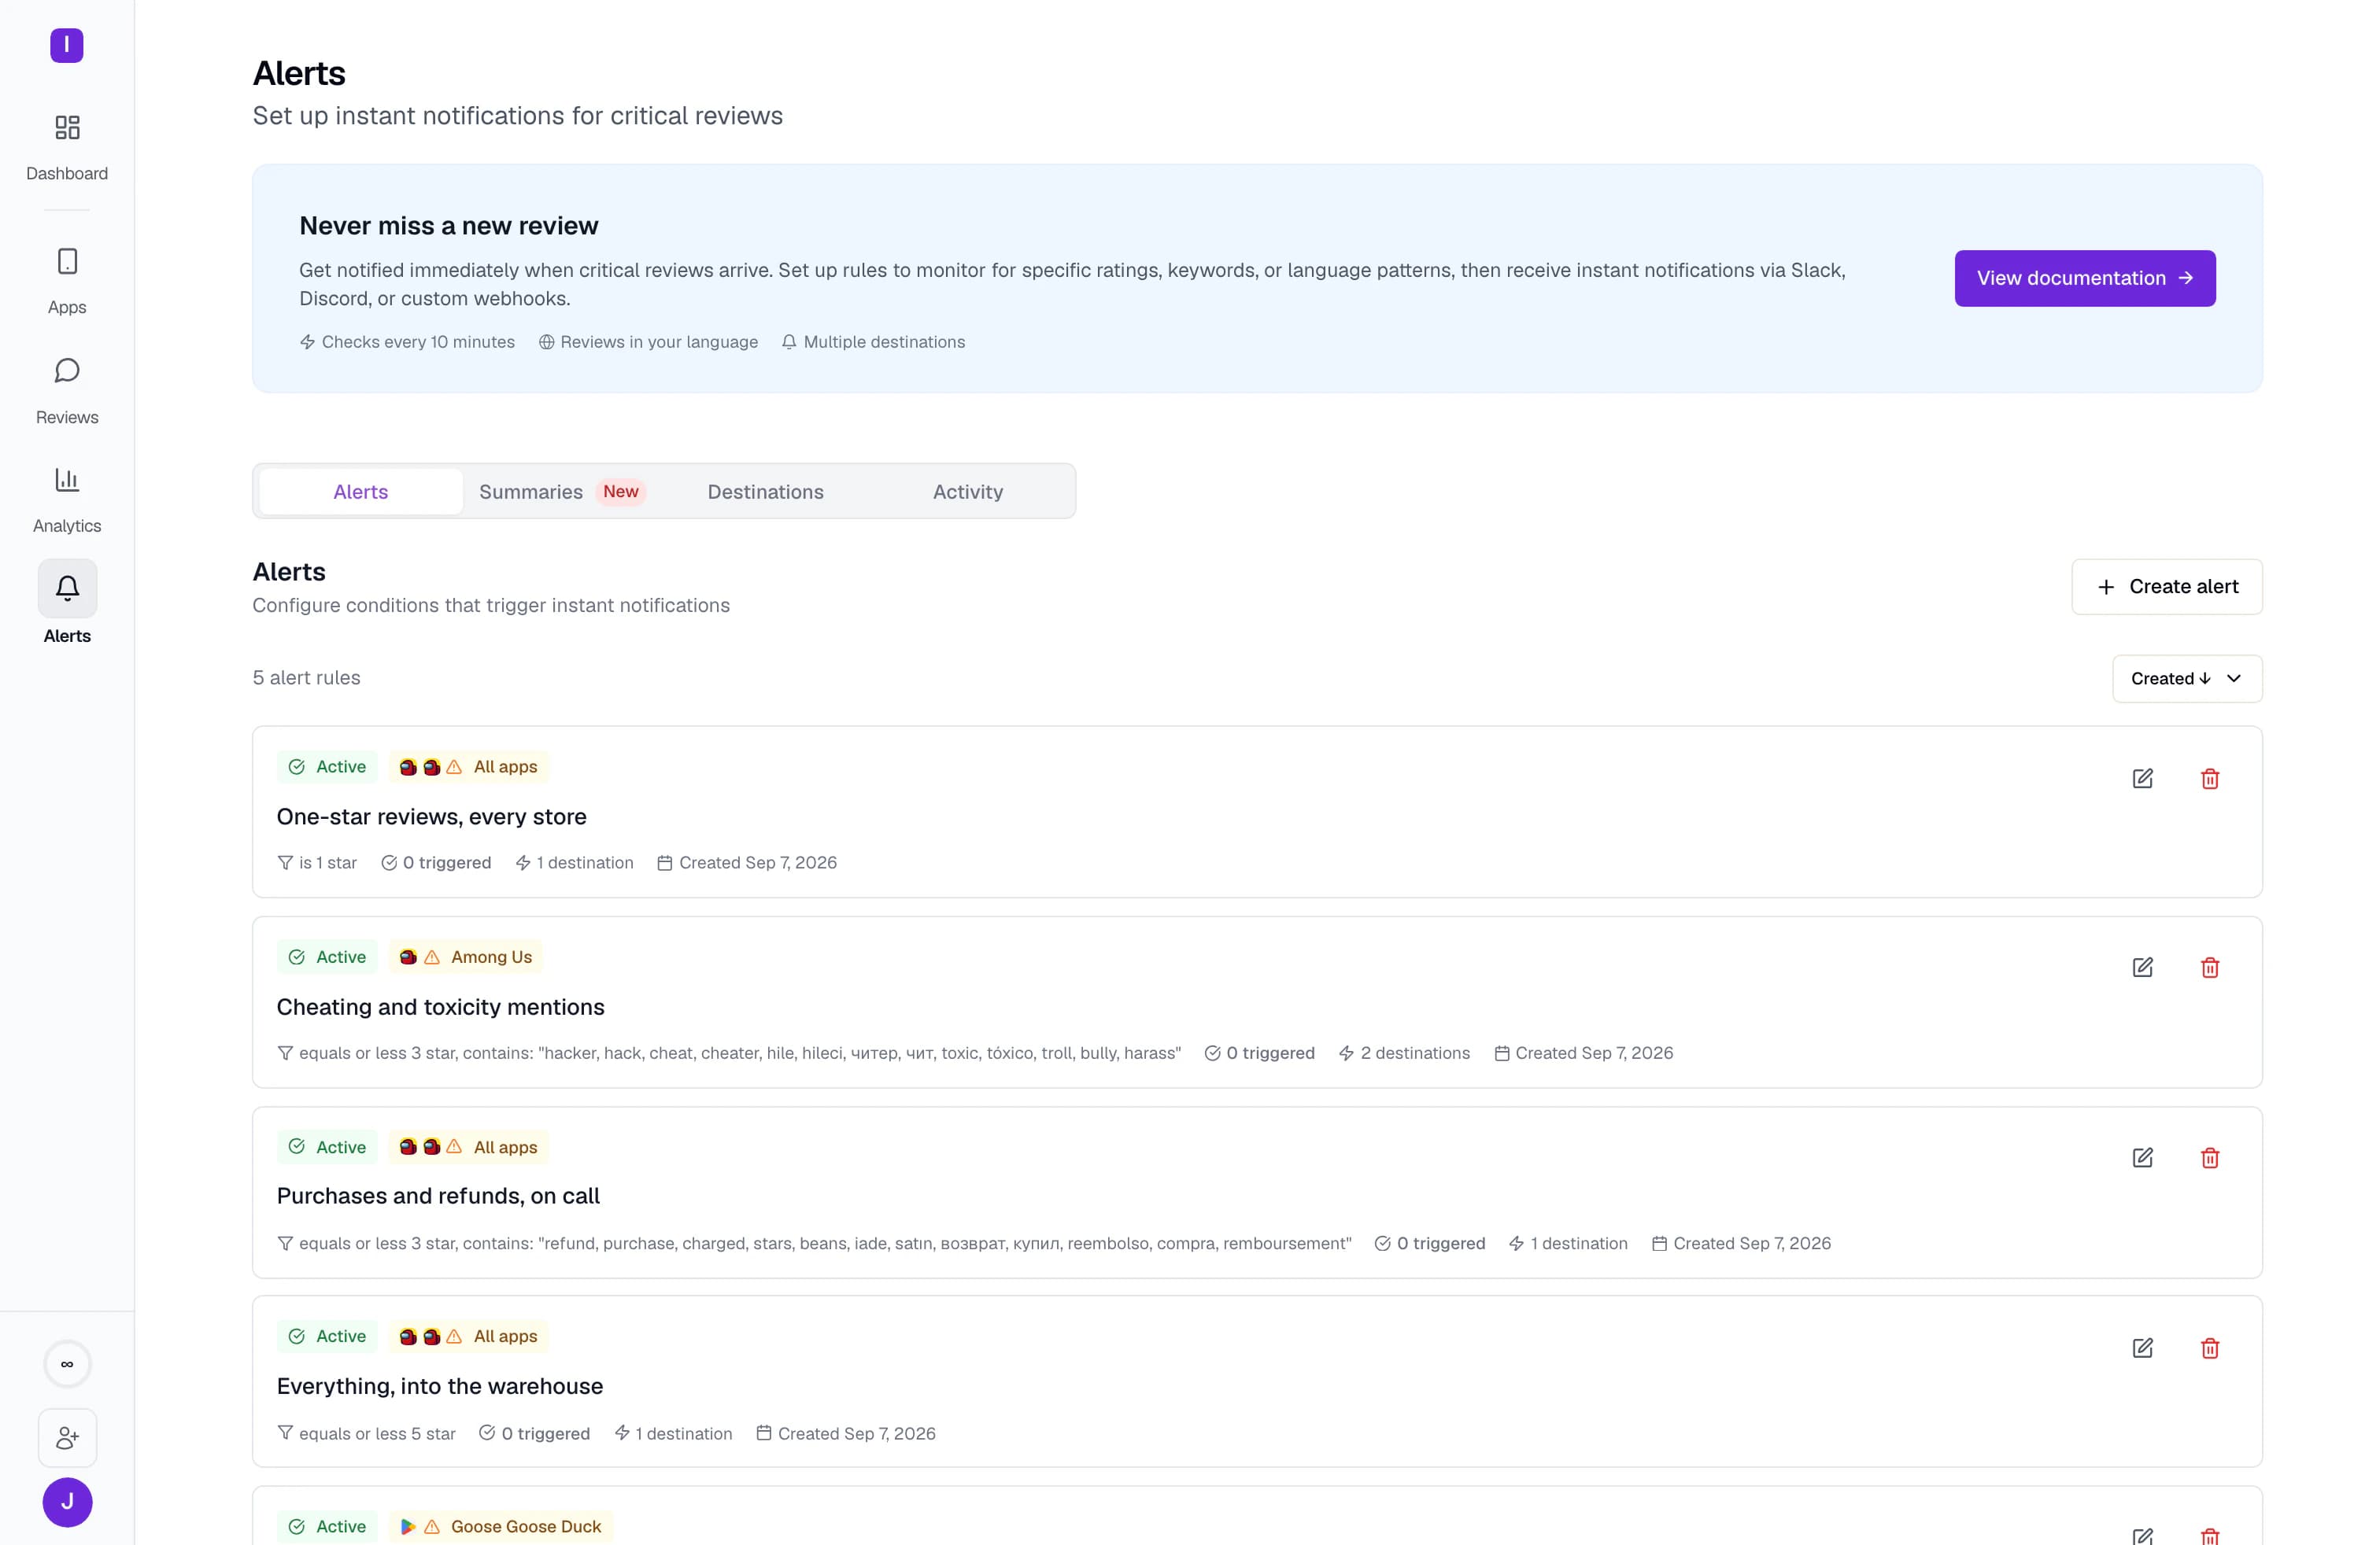The width and height of the screenshot is (2380, 1545).
Task: Click the All apps badge on warehouse alert
Action: [468, 1336]
